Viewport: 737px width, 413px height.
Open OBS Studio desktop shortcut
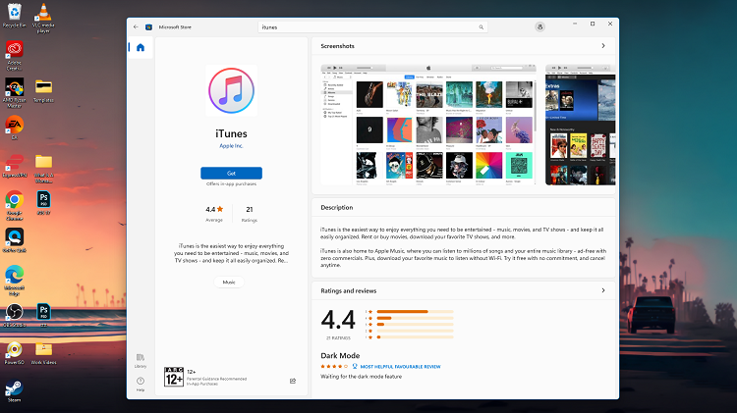tap(15, 315)
